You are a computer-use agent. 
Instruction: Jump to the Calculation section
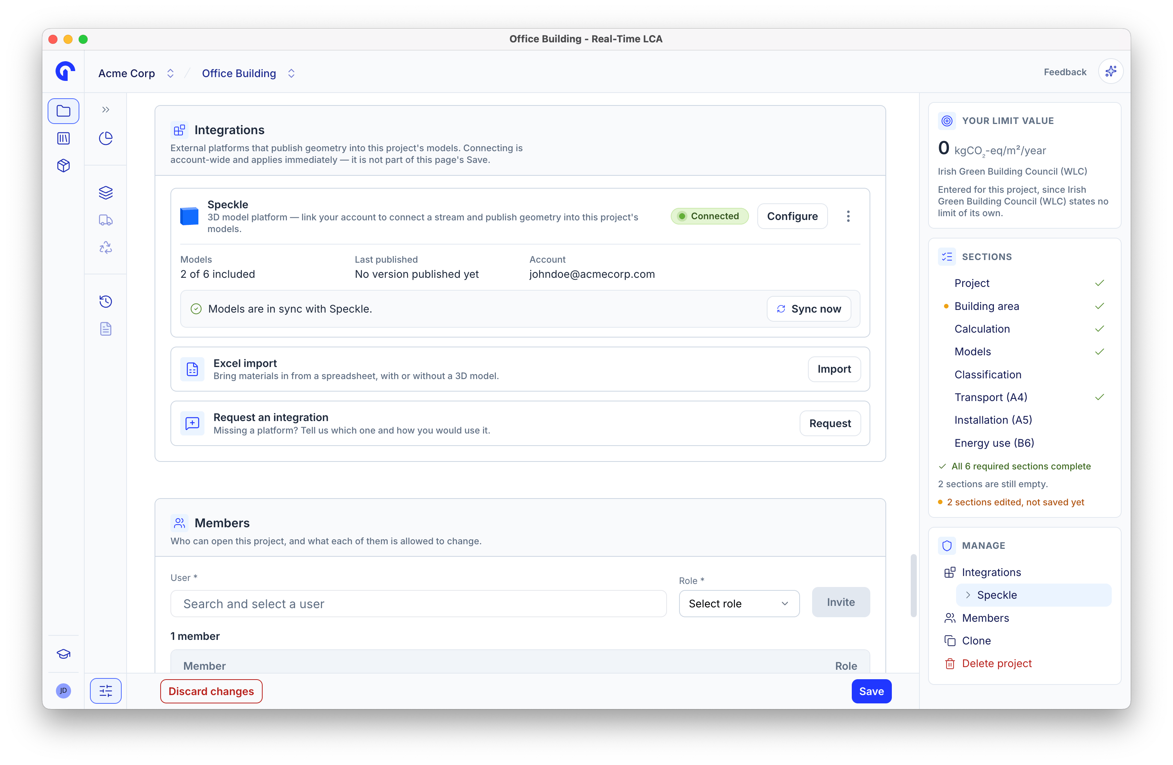click(x=982, y=329)
